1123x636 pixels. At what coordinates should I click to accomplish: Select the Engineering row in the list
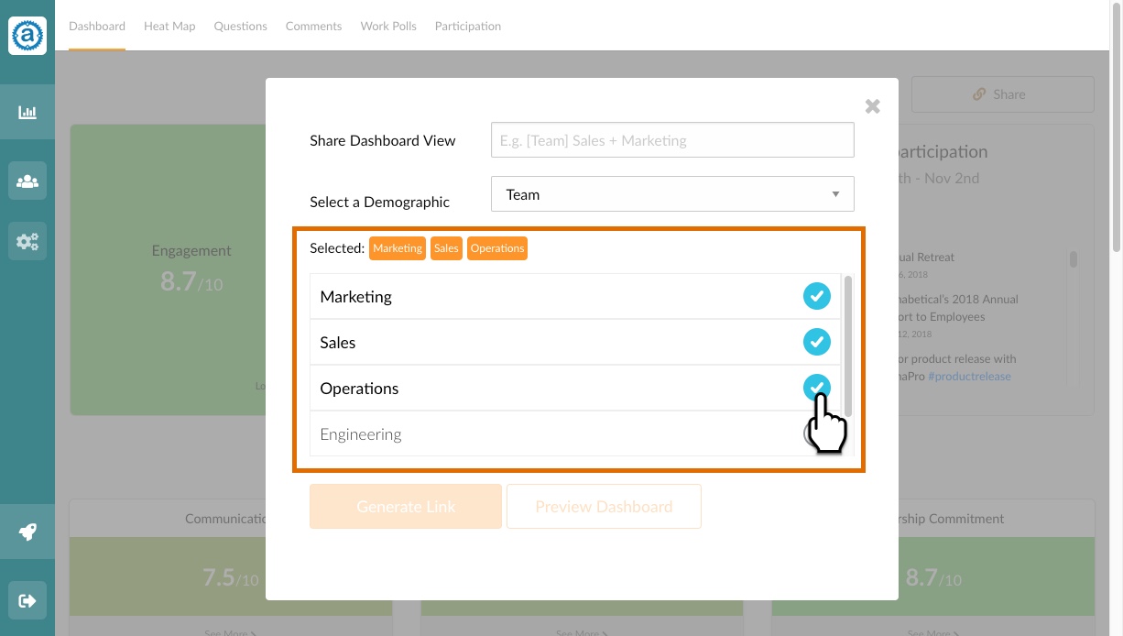tap(575, 433)
